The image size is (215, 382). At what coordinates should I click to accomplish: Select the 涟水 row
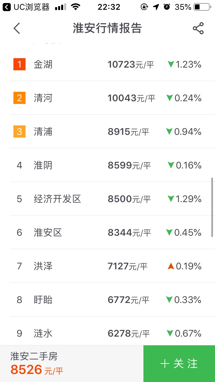pos(113,331)
